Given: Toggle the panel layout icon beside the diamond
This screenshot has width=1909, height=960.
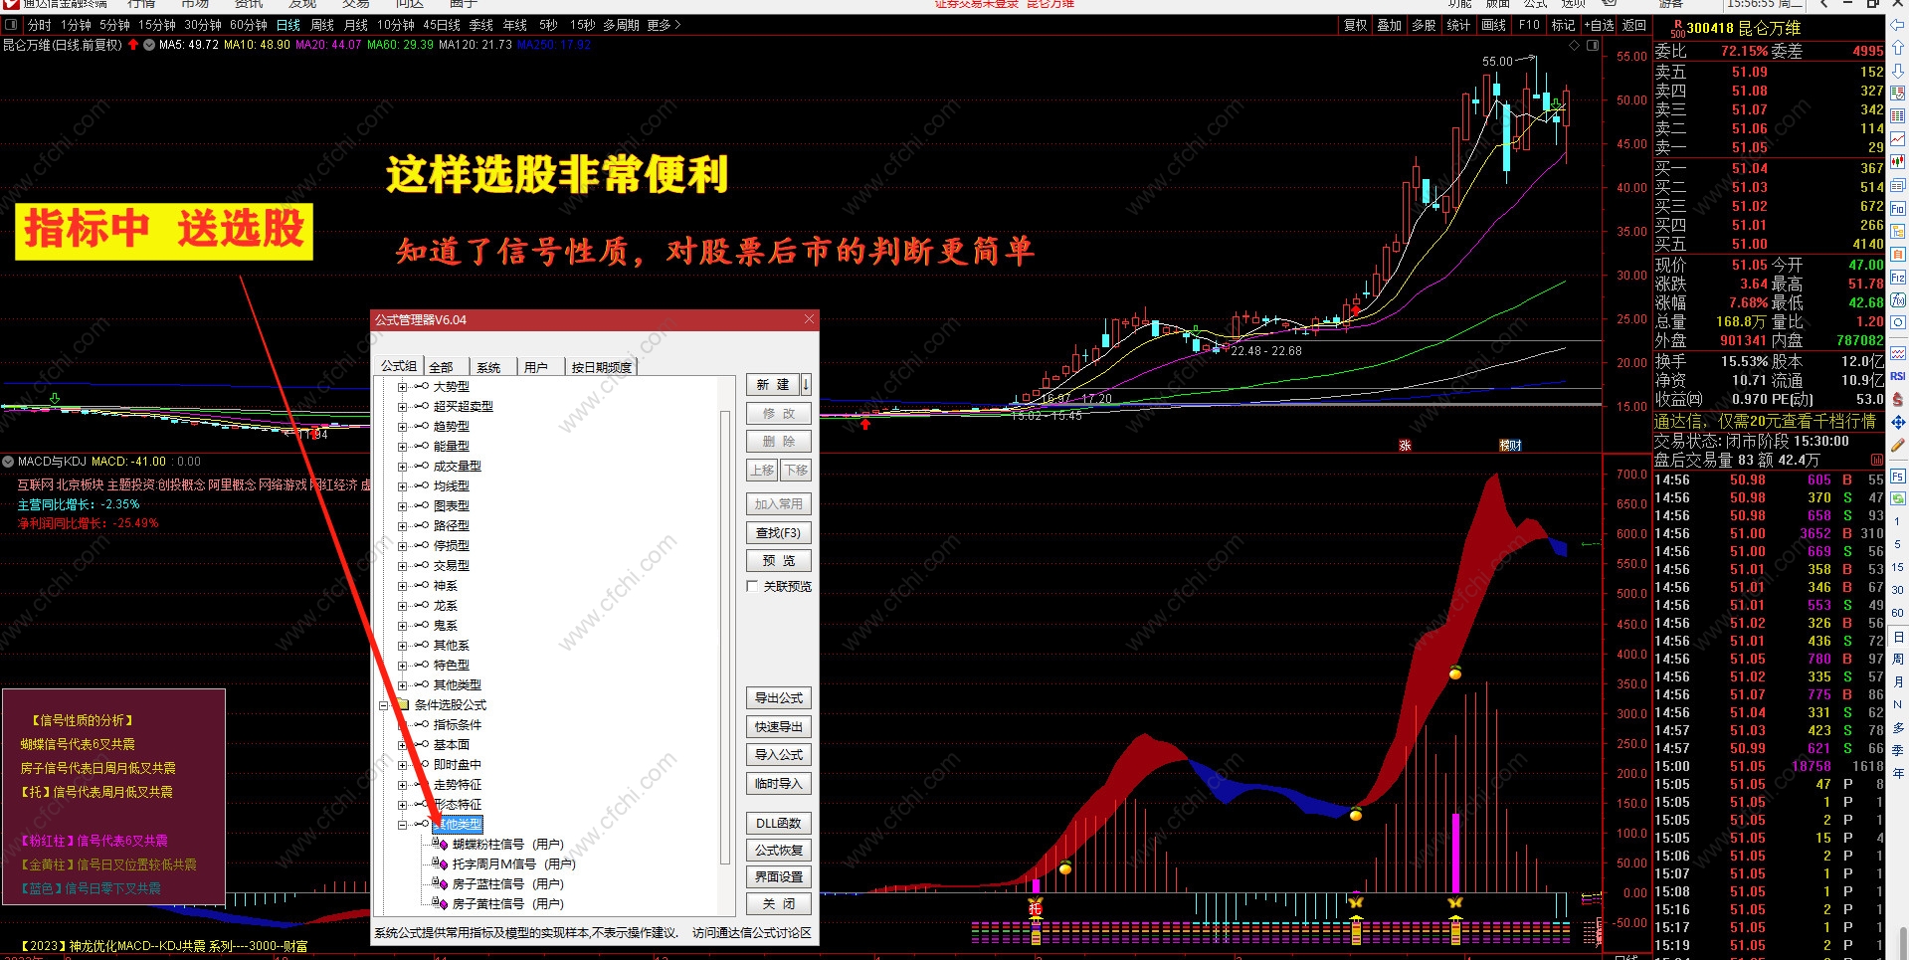Looking at the screenshot, I should coord(1593,46).
